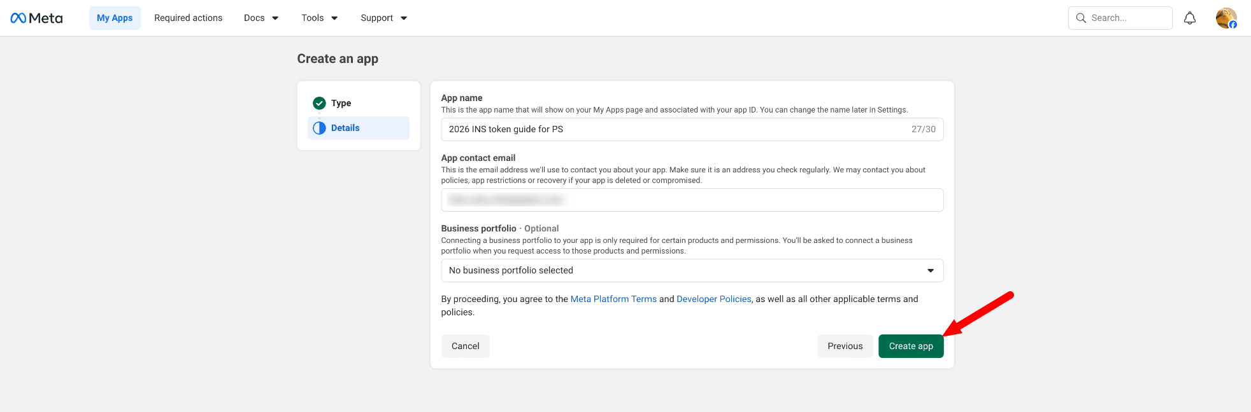This screenshot has width=1251, height=412.
Task: Open the user profile avatar
Action: click(1226, 18)
